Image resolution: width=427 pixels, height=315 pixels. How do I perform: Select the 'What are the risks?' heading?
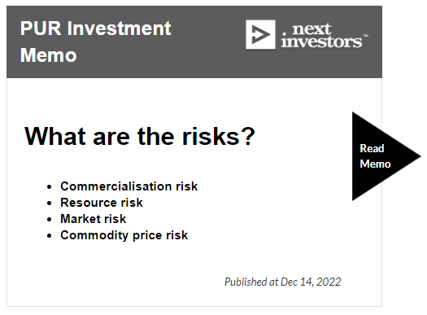pyautogui.click(x=140, y=136)
